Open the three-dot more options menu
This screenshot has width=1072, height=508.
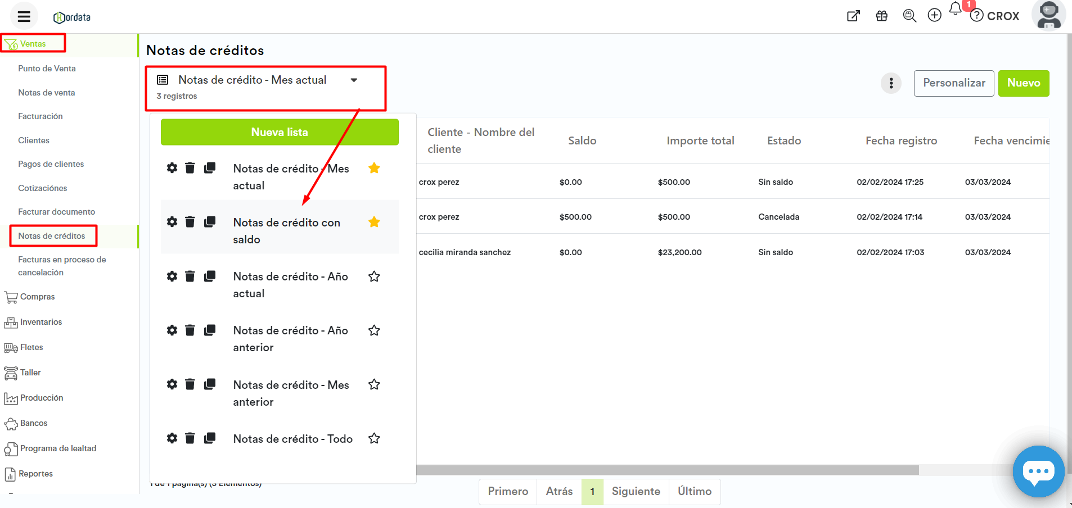[x=891, y=83]
